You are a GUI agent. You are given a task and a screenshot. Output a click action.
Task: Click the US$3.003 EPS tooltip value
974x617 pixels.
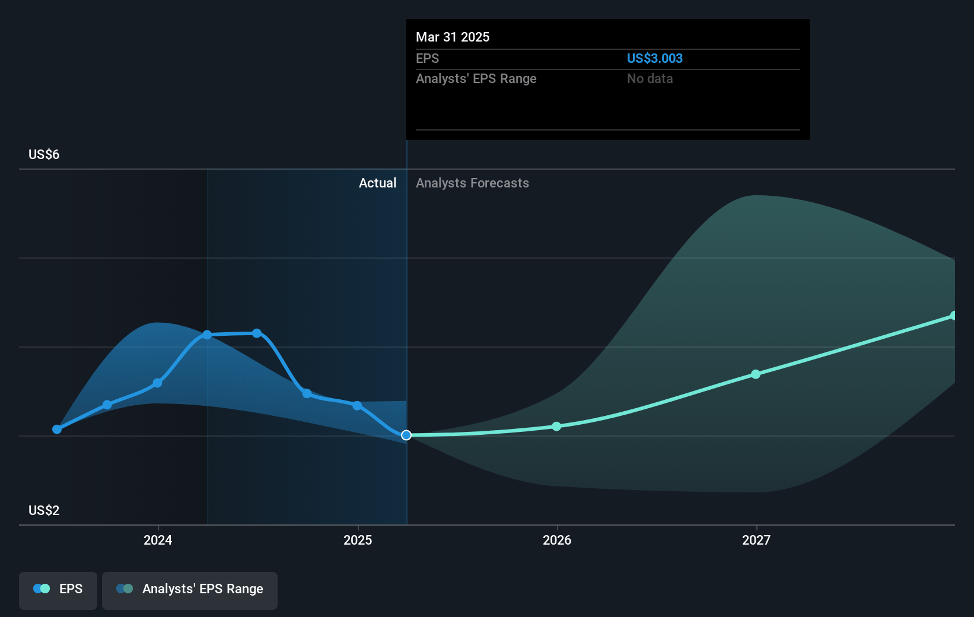pyautogui.click(x=655, y=59)
